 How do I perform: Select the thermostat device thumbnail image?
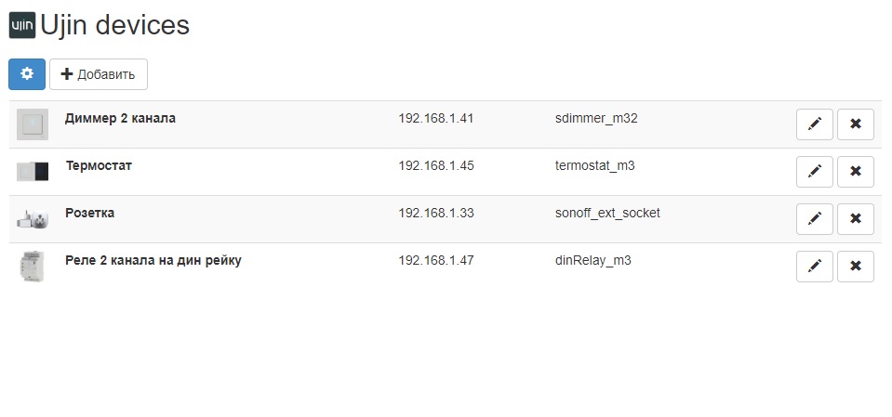click(x=32, y=172)
